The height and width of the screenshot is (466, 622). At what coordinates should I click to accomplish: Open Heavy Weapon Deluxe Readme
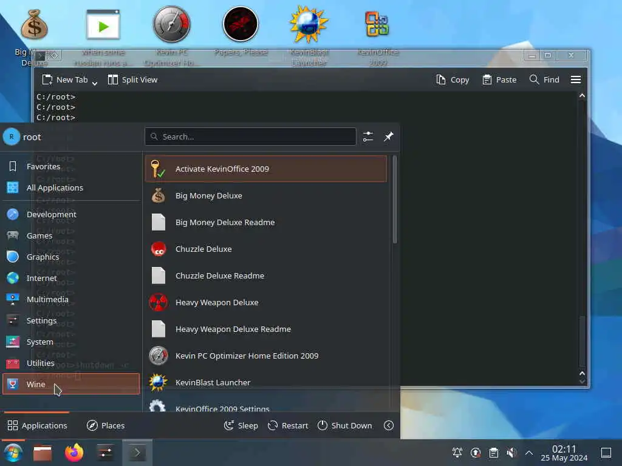[x=266, y=329]
